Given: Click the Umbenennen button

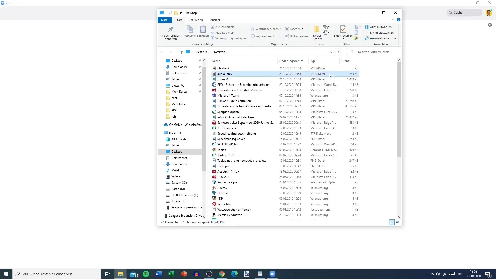Looking at the screenshot, I should 296,36.
